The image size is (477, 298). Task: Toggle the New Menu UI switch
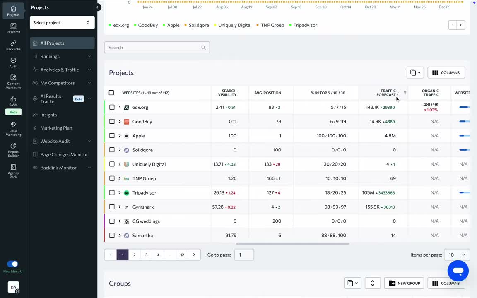coord(12,264)
